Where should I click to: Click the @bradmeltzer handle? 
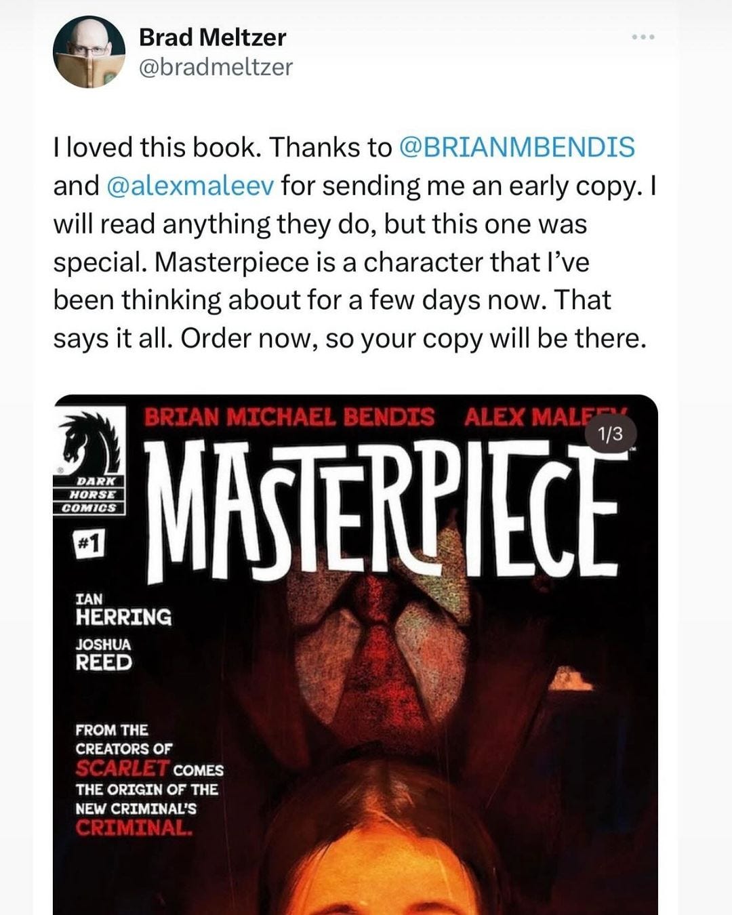coord(216,67)
